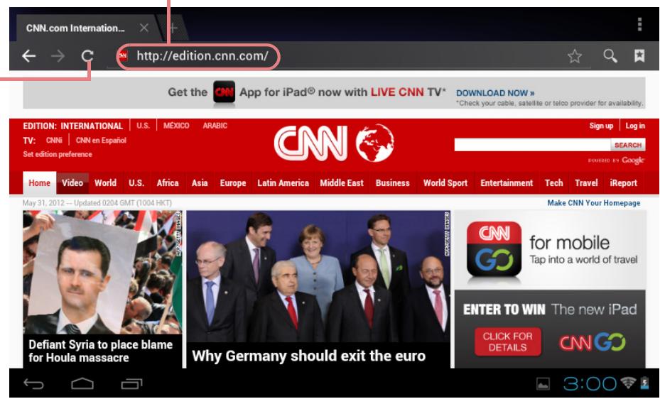Bookmark this page with the star icon
The image size is (660, 399).
click(575, 56)
